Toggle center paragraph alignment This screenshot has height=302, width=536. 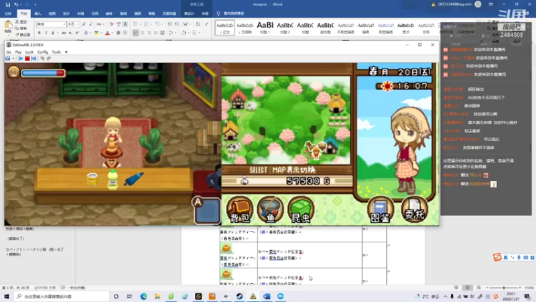pos(143,33)
